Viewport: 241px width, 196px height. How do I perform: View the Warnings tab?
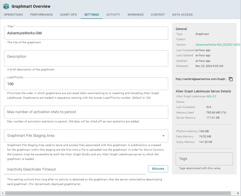(x=136, y=15)
